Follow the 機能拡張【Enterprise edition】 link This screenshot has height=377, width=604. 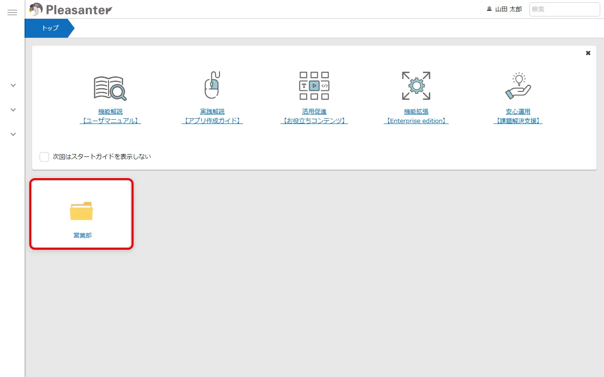point(416,116)
